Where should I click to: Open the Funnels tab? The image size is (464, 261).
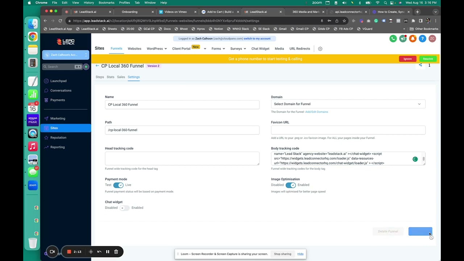coord(116,48)
